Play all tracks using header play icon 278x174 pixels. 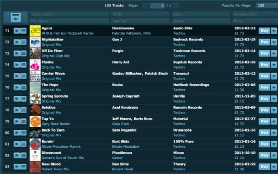pyautogui.click(x=16, y=17)
